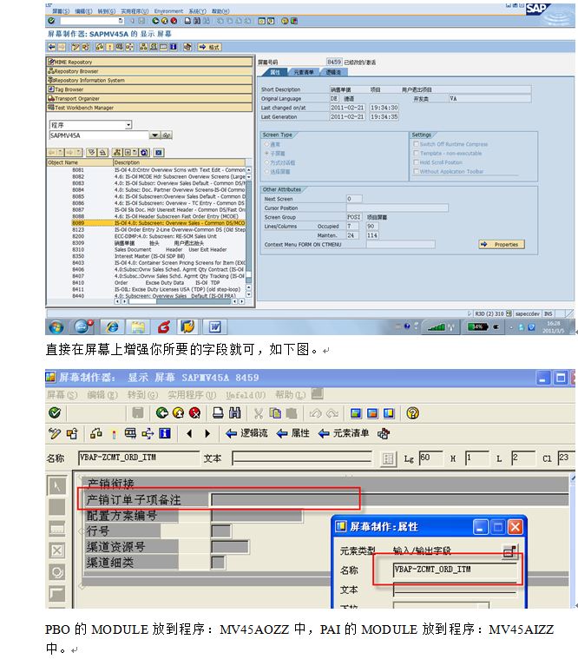Click the green checkmark icon in the 8459 window
Image resolution: width=578 pixels, height=659 pixels.
[x=55, y=413]
